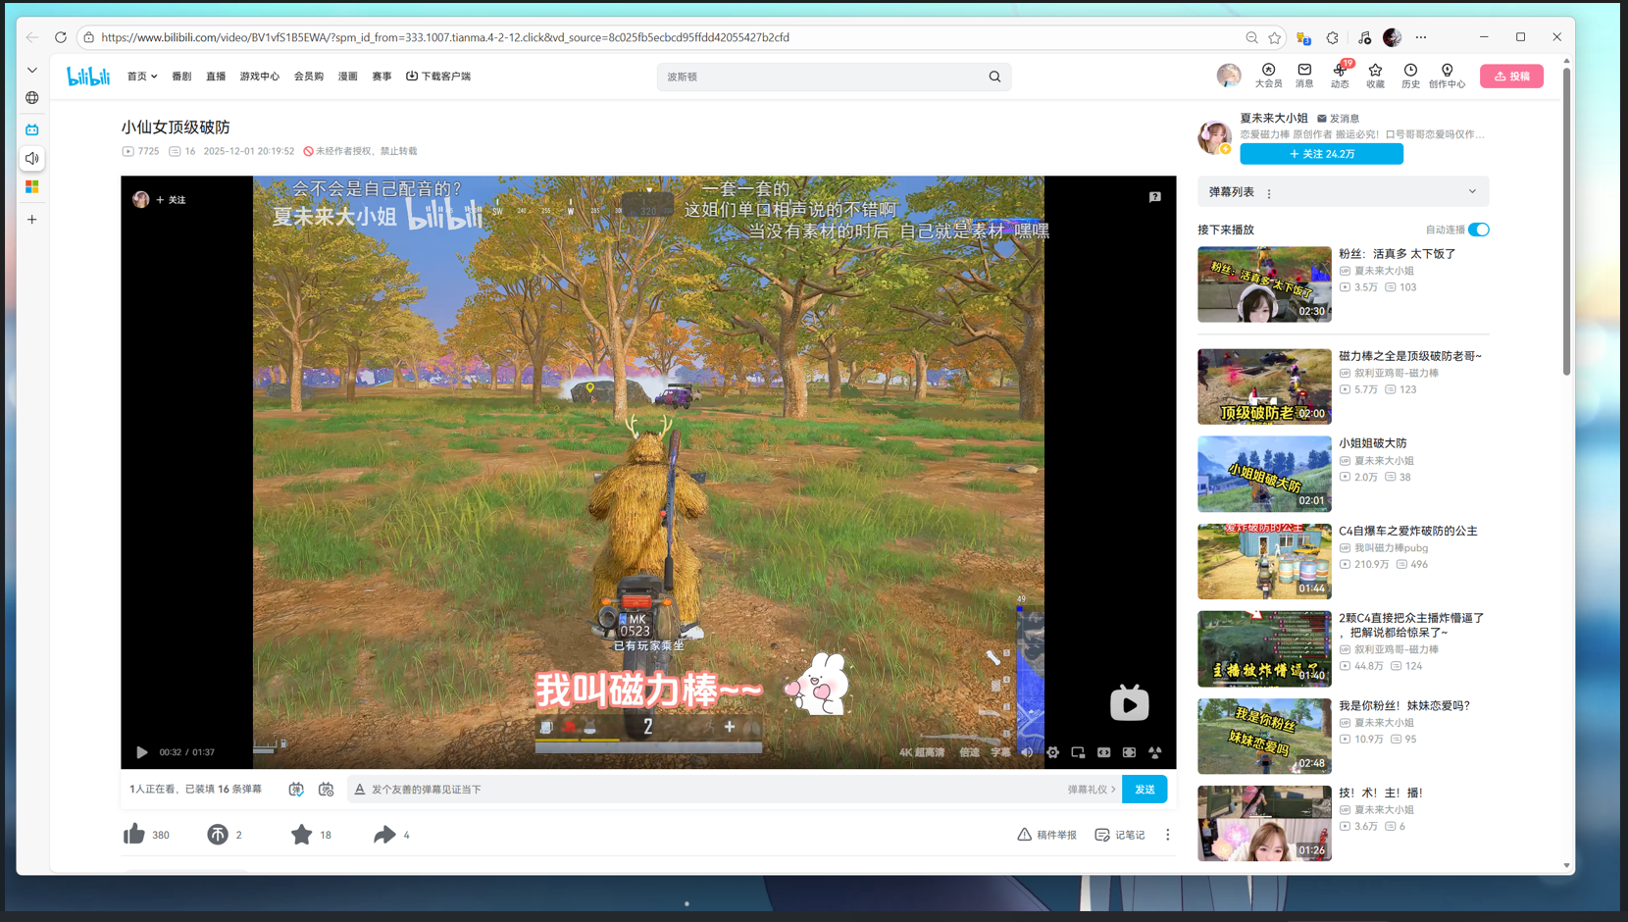Screen dimensions: 1628x922
Task: Open 倍速 playback speed menu
Action: [970, 752]
